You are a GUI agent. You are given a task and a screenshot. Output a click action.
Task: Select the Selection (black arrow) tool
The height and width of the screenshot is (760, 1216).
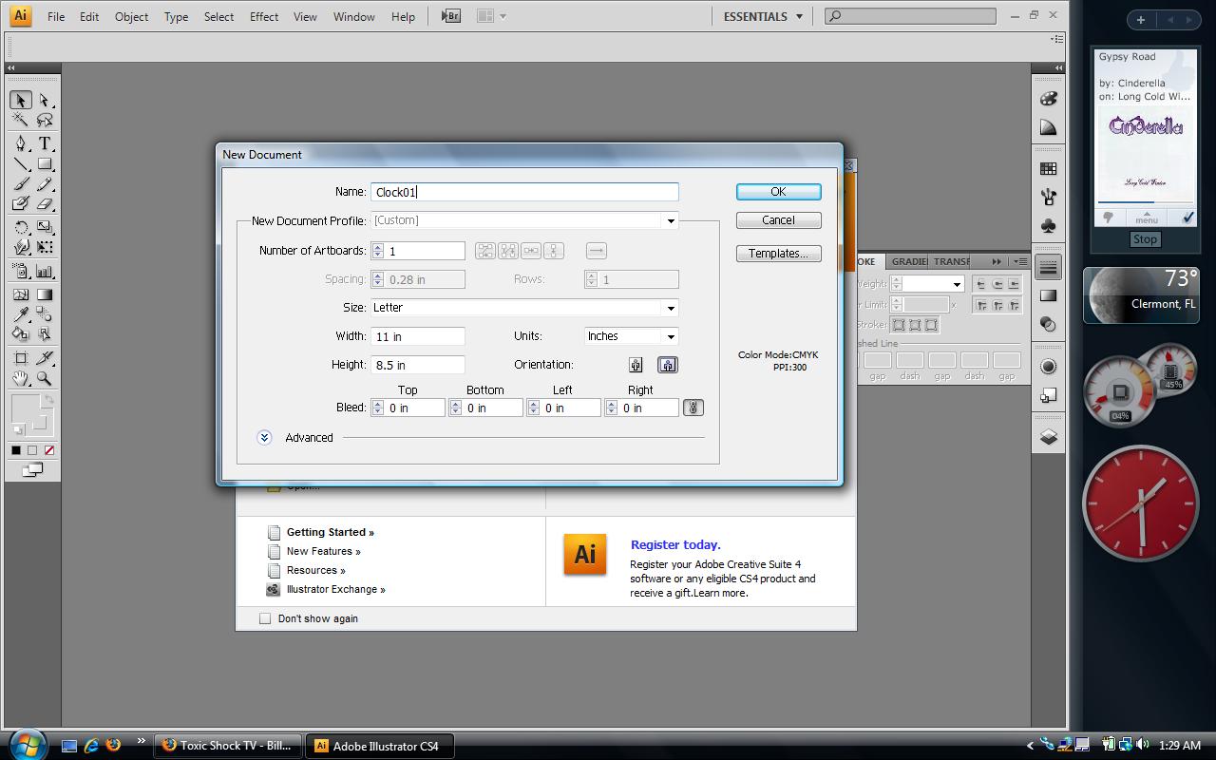pos(21,100)
